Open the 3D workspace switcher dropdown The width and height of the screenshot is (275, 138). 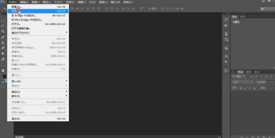click(x=267, y=9)
